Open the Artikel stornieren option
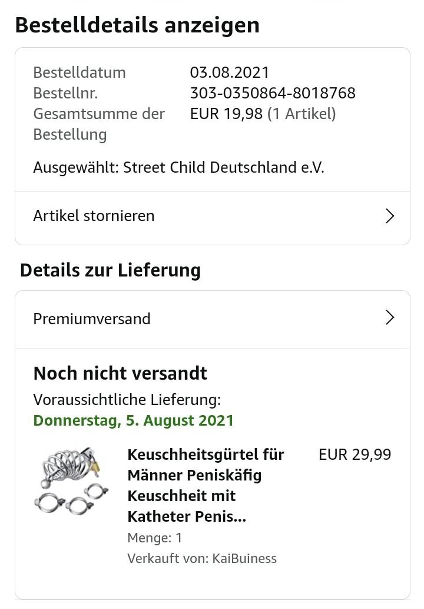 click(x=94, y=216)
